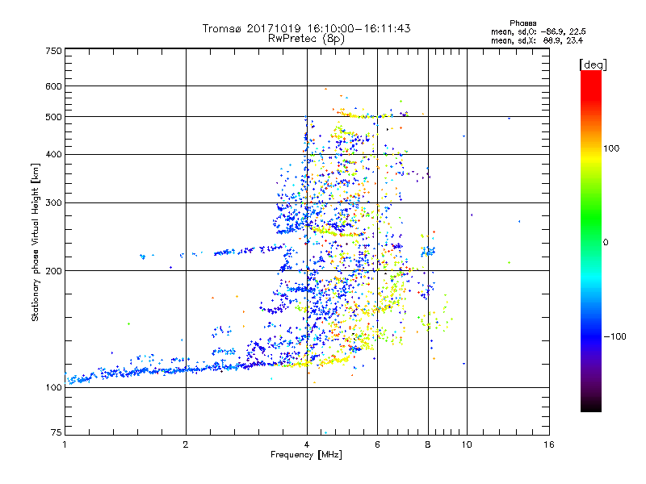
Task: Click the '[deg]' colorbar unit label
Action: point(593,65)
